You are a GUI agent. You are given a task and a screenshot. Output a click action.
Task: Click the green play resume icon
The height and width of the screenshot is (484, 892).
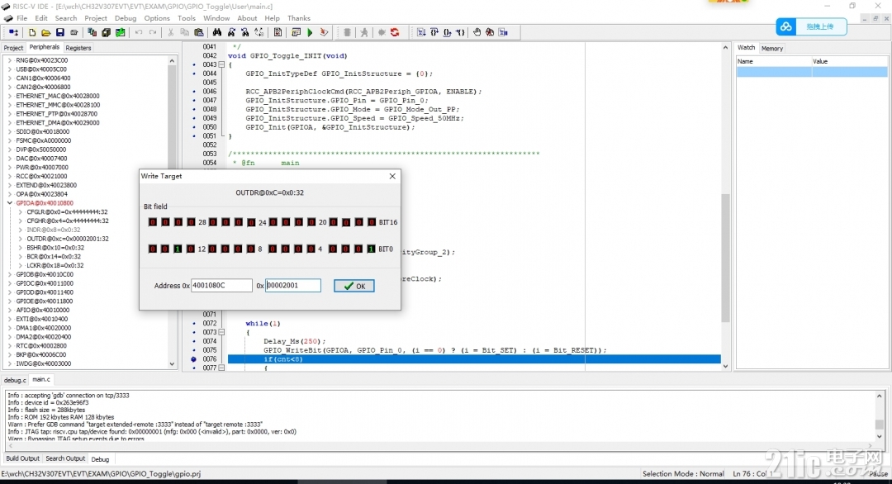click(310, 32)
